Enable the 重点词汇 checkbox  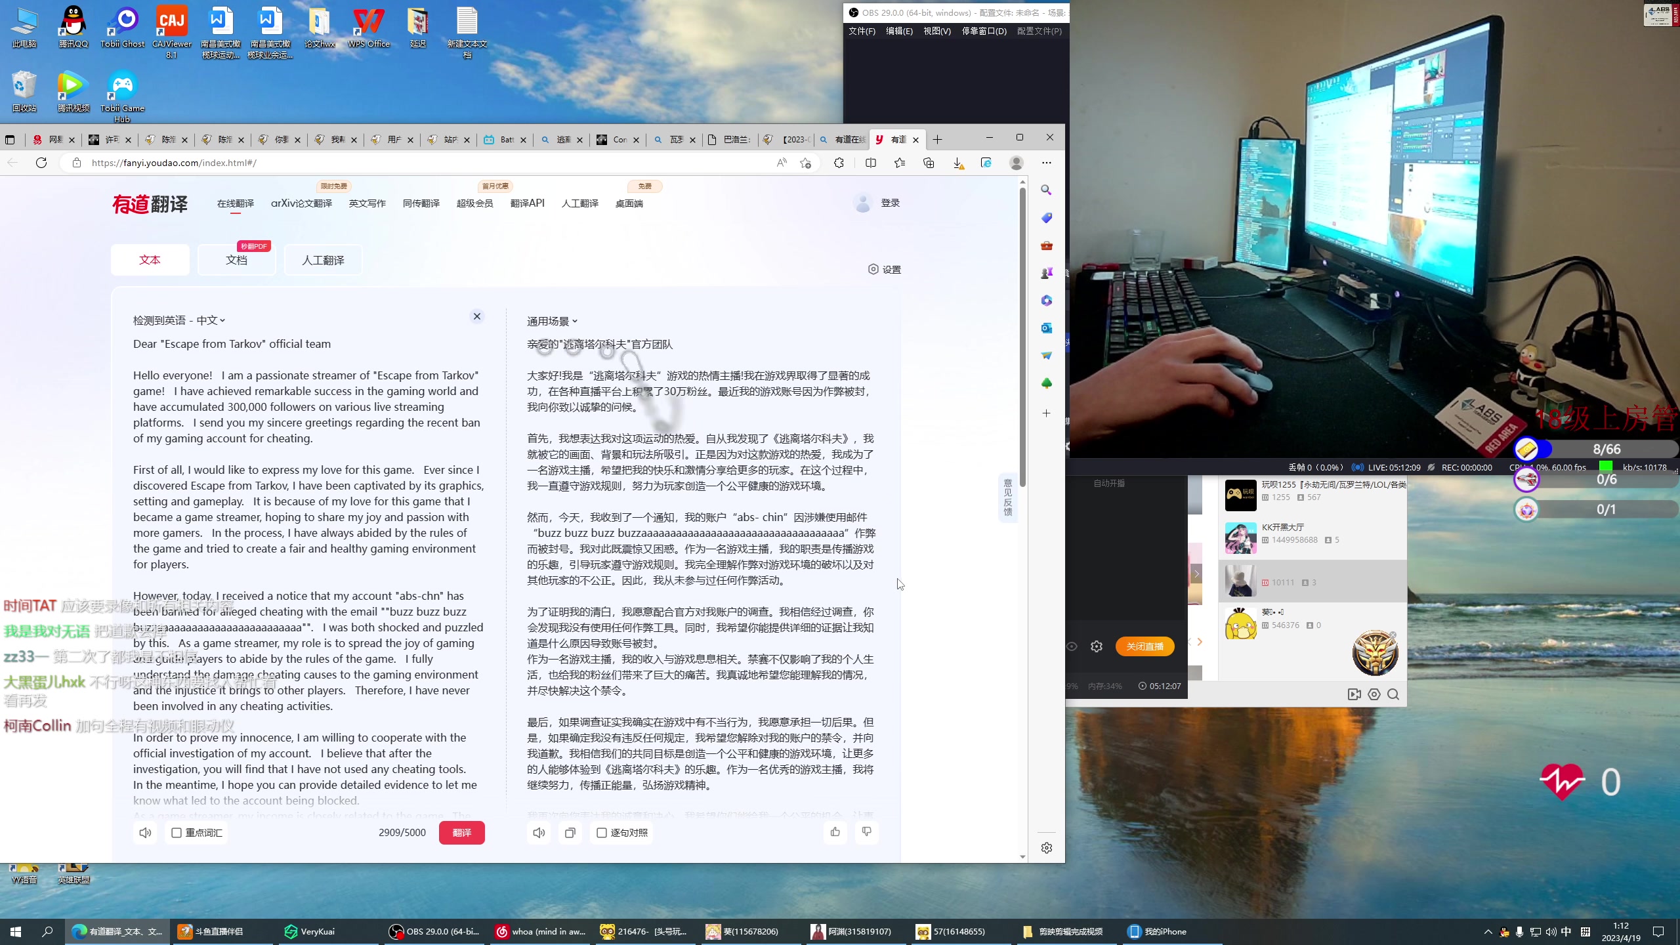tap(177, 832)
